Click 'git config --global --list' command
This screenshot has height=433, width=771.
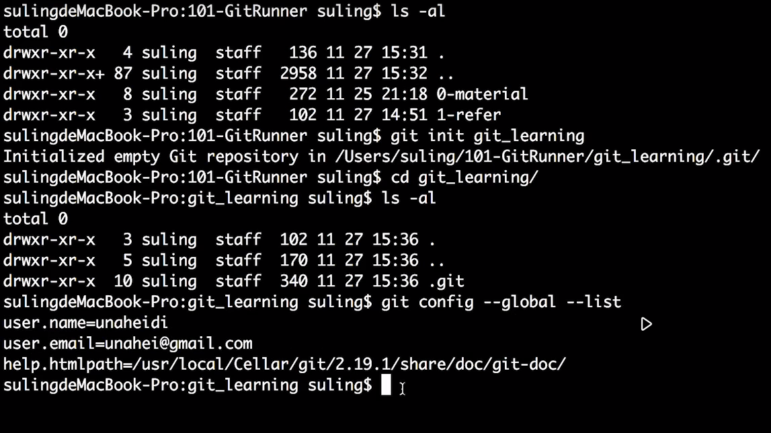click(501, 302)
